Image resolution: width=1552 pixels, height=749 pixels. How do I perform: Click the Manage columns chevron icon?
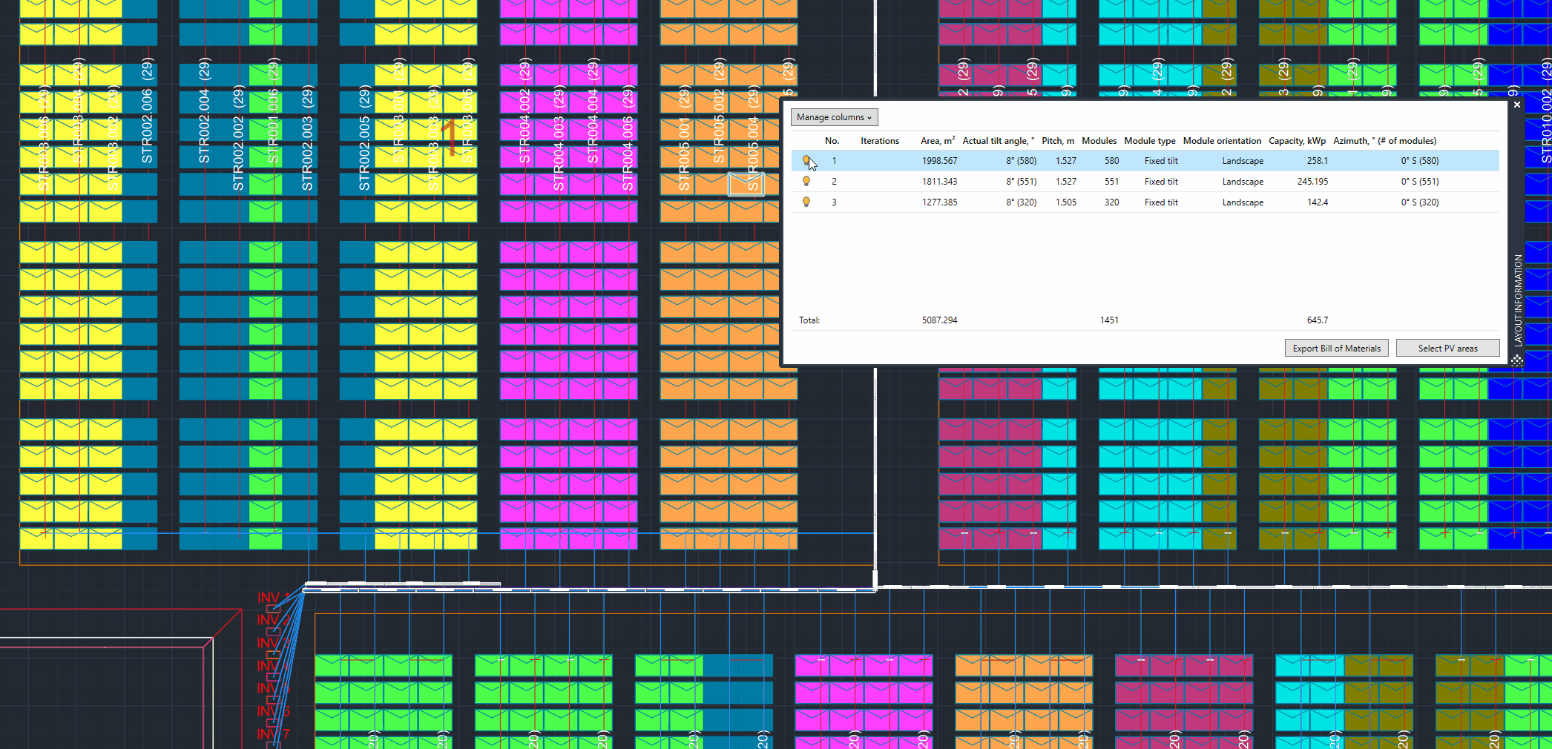[x=869, y=117]
